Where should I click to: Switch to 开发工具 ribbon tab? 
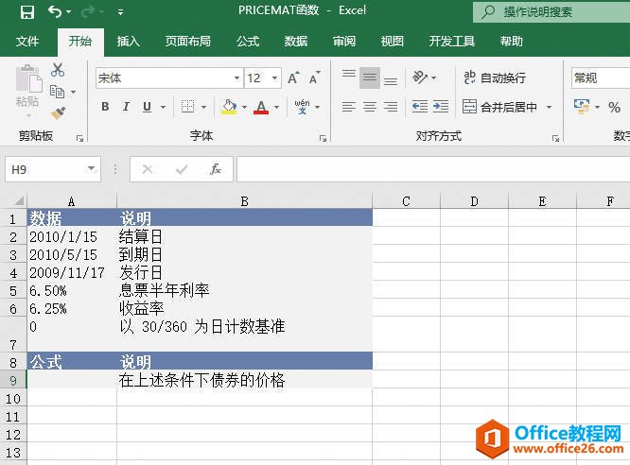pos(451,41)
